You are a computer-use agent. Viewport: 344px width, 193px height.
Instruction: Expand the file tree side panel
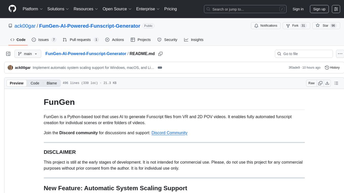click(8, 54)
